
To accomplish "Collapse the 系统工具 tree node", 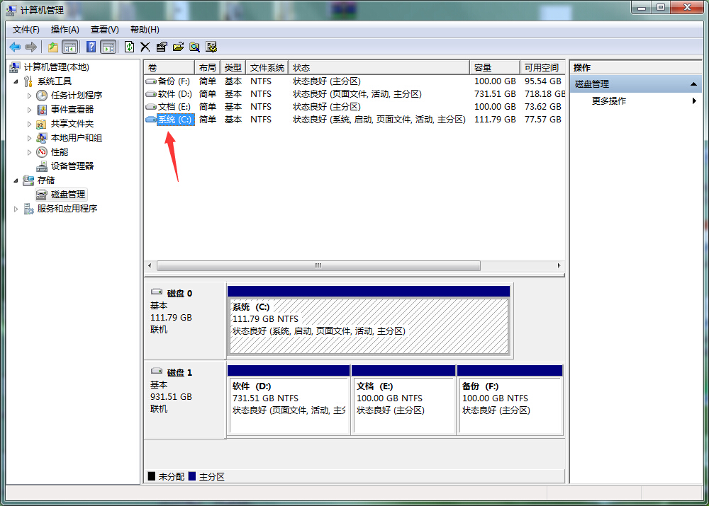I will pos(16,81).
